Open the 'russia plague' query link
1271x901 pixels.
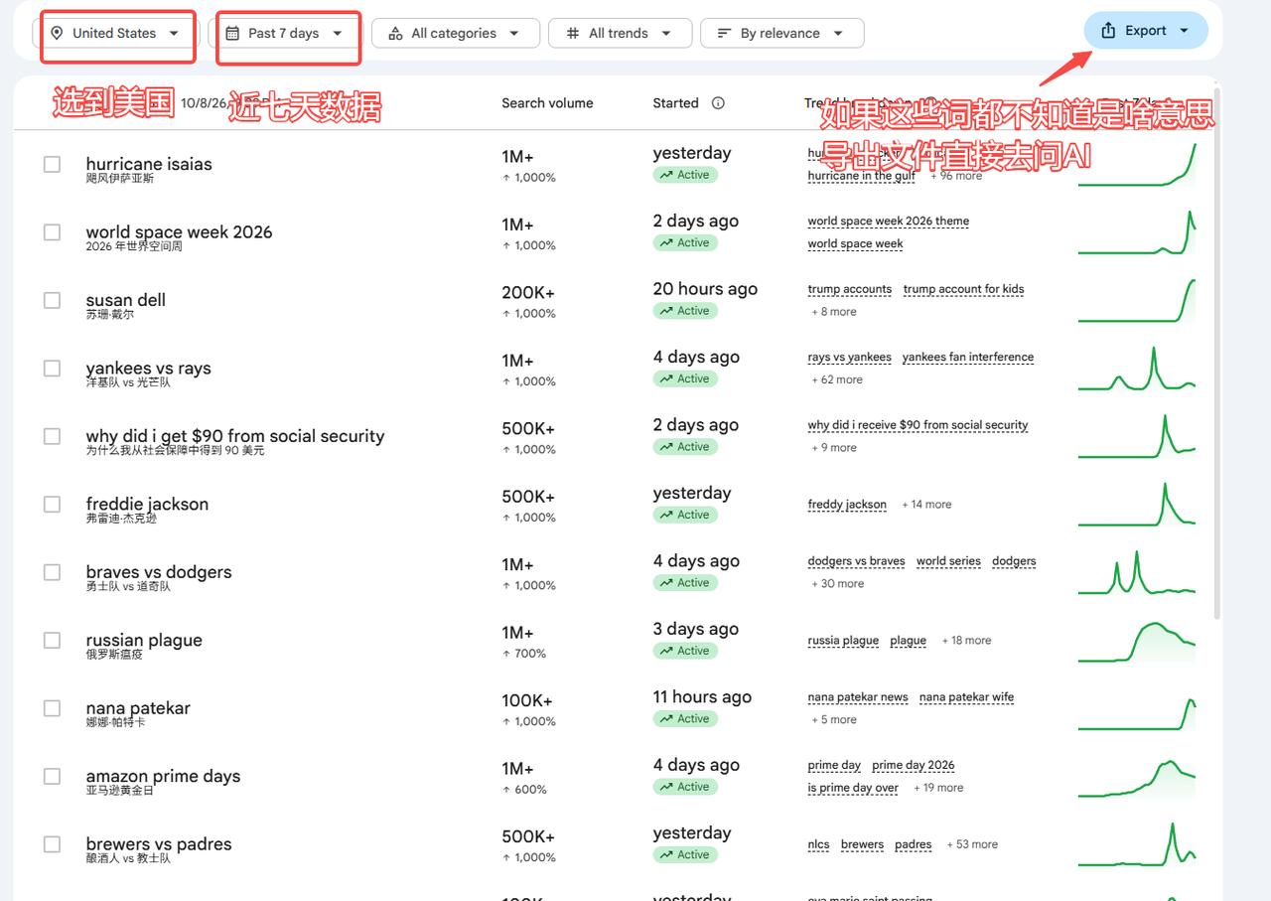click(x=843, y=641)
